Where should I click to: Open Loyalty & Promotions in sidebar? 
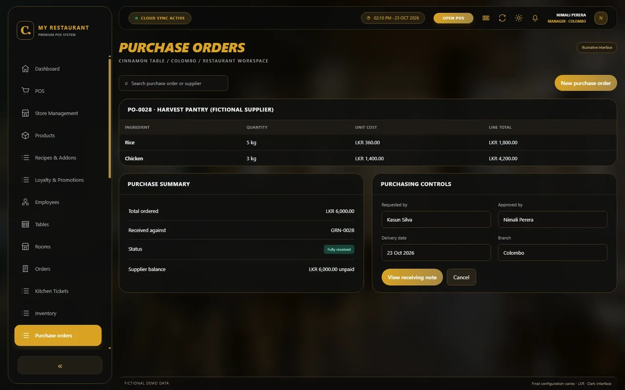tap(58, 180)
